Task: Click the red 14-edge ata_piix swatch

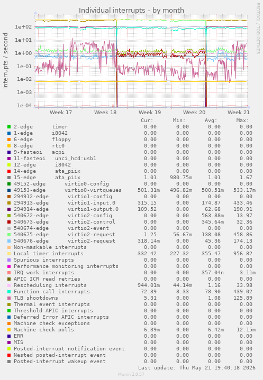Action: pyautogui.click(x=9, y=171)
